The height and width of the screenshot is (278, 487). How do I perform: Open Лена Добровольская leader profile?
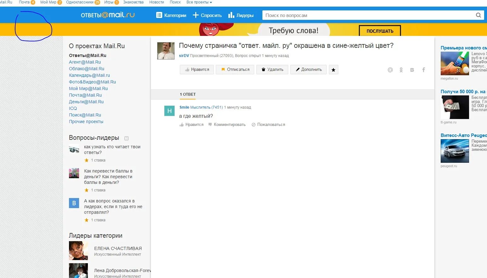pyautogui.click(x=122, y=270)
